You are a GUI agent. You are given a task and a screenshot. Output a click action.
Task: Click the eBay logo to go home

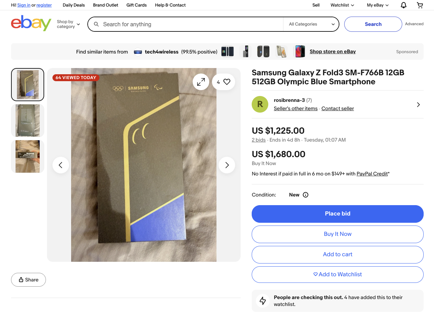(x=31, y=23)
